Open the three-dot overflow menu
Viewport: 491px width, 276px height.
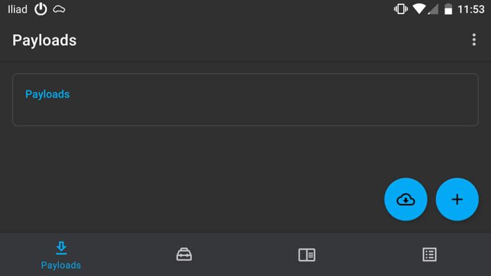click(474, 39)
